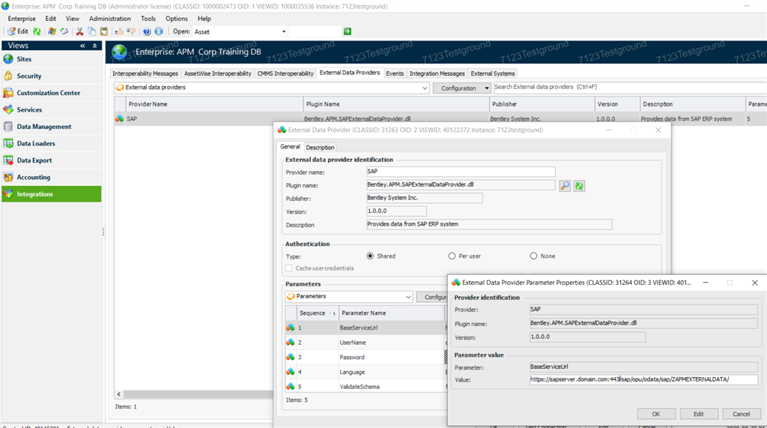Switch to CMMS Interoperability tab
767x428 pixels.
coord(285,73)
